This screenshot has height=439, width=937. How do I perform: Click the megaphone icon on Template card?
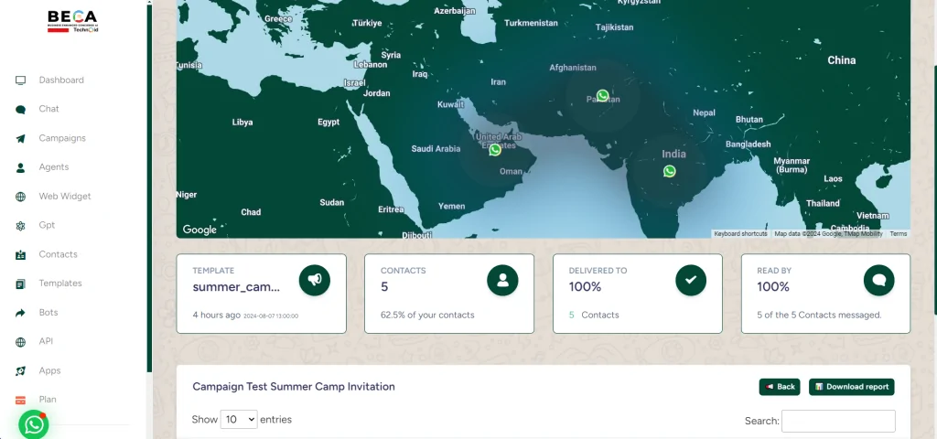pos(314,281)
